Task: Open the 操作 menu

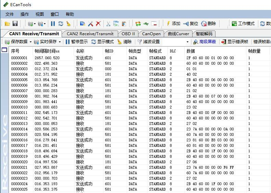Action: tap(25, 14)
